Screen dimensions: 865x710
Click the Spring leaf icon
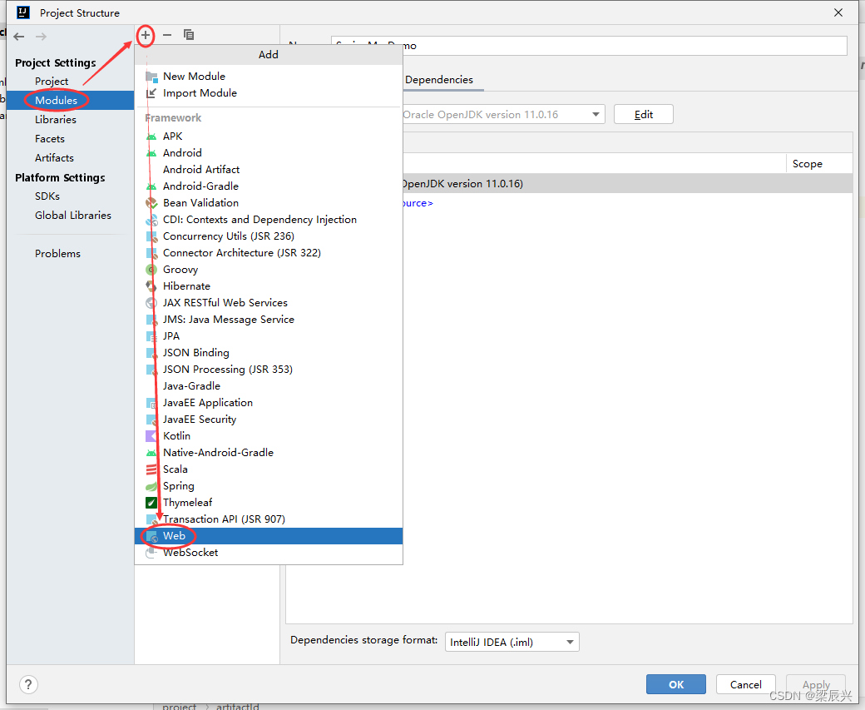pyautogui.click(x=151, y=486)
